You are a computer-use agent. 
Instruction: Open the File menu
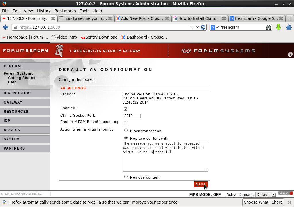tap(5, 11)
